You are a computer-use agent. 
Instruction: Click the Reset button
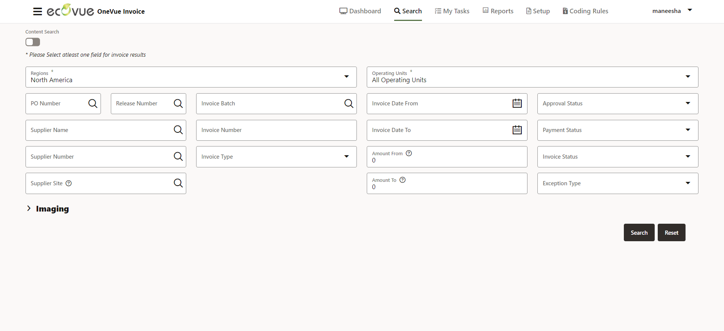[x=671, y=232]
